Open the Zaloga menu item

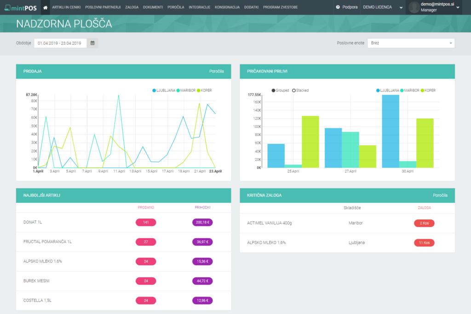[x=132, y=7]
